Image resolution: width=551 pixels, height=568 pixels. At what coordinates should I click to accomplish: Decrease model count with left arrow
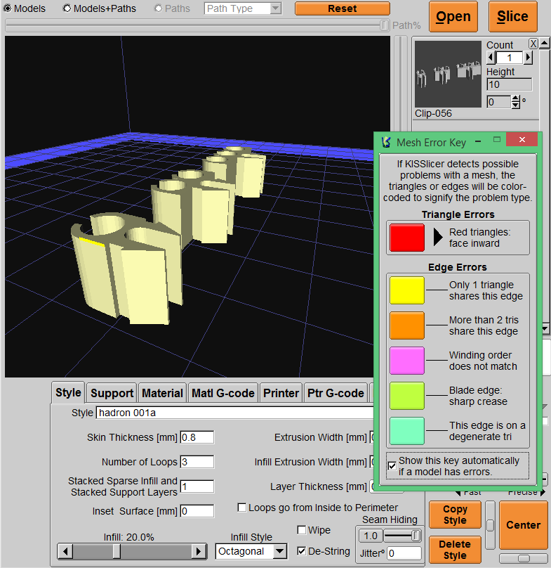click(491, 58)
